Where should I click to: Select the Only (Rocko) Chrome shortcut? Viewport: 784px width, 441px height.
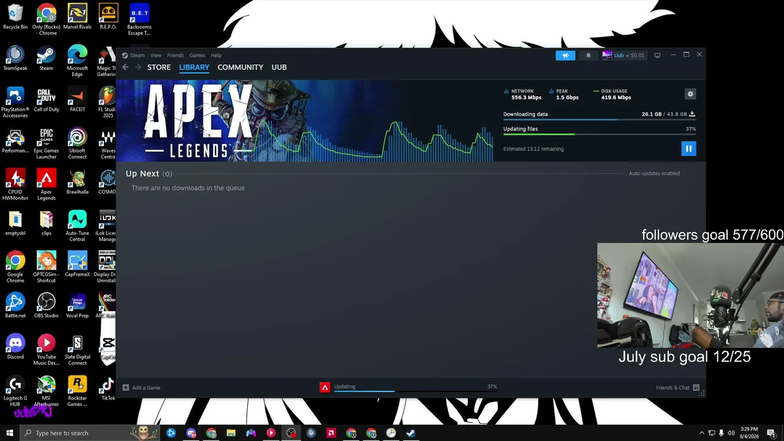tap(46, 20)
